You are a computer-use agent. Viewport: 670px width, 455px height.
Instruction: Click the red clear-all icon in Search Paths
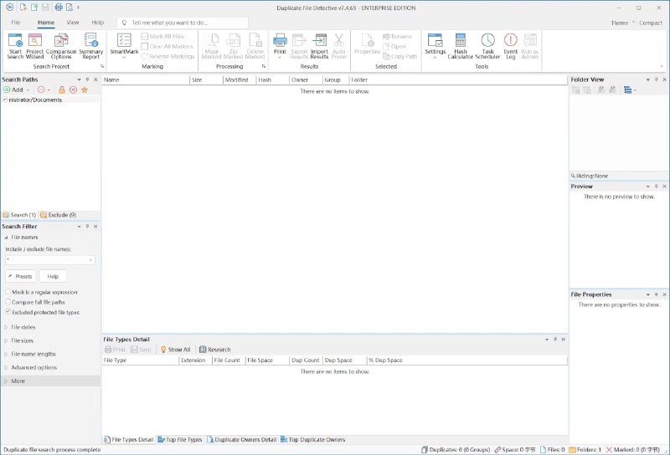(73, 89)
